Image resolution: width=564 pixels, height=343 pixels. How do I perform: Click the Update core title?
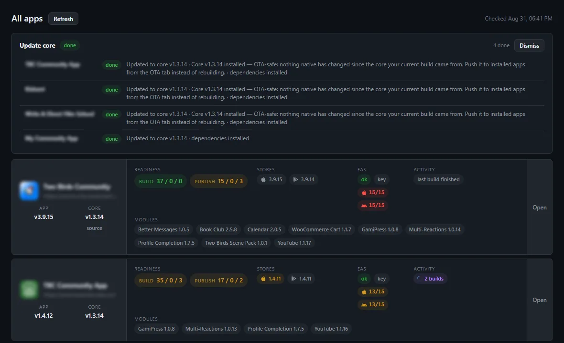37,46
